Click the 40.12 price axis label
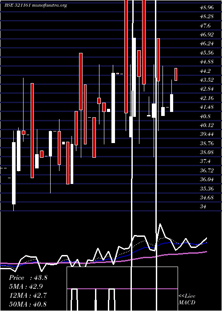Screen dimensions: 222x311 (207, 125)
